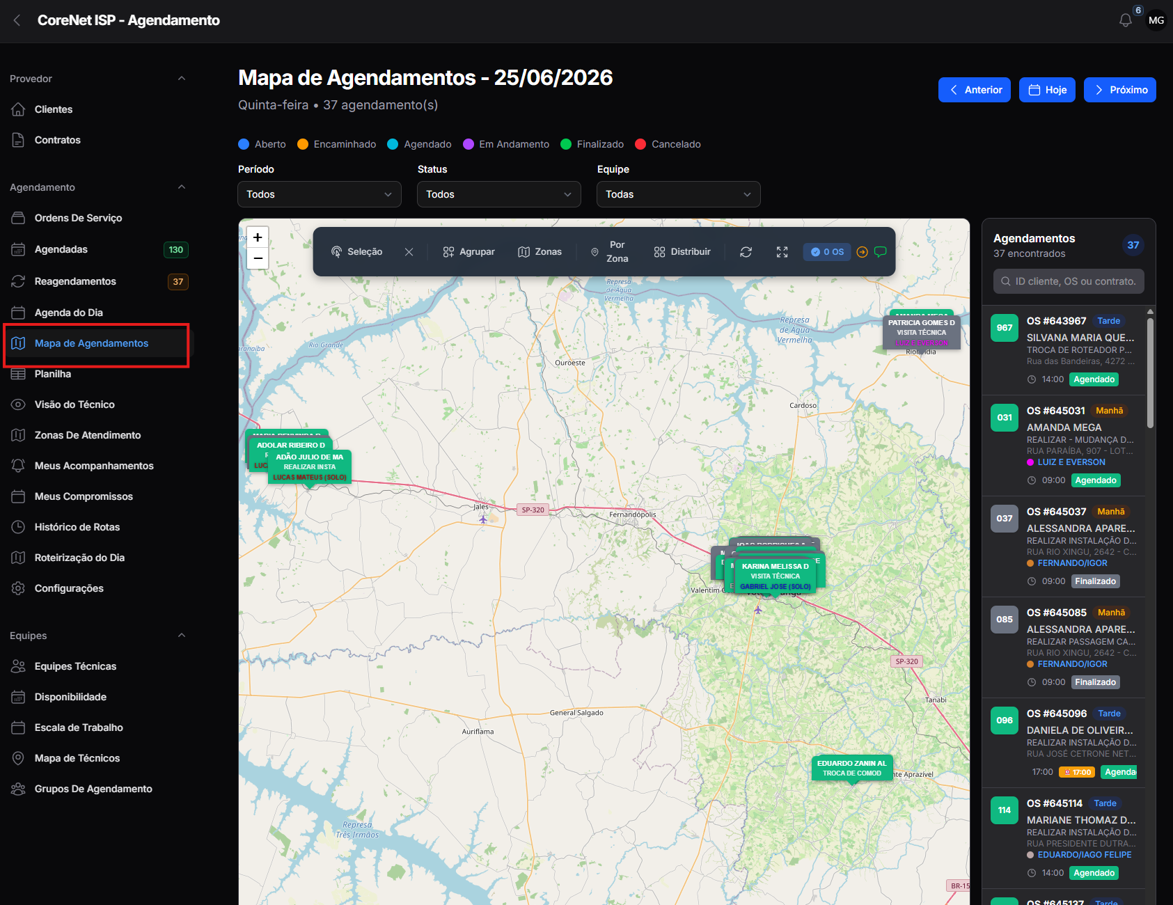Open the Período dropdown
Viewport: 1173px width, 905px height.
320,194
